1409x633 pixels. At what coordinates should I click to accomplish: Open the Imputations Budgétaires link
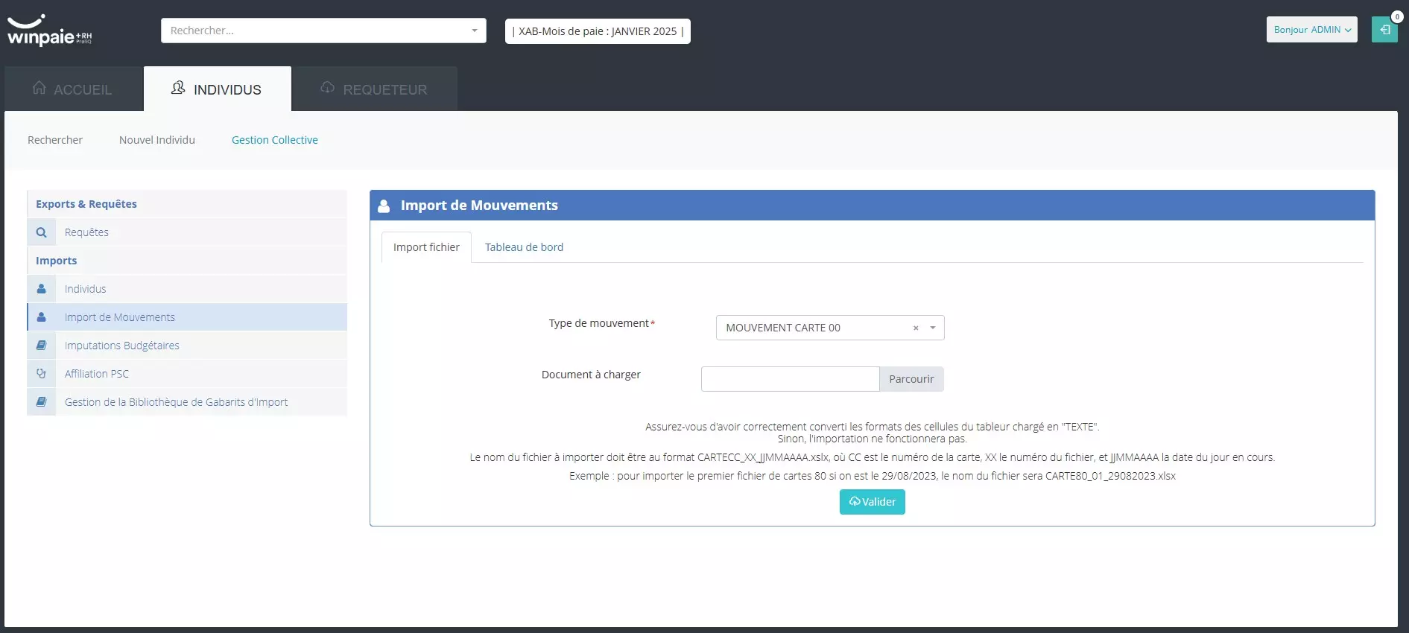click(x=122, y=346)
